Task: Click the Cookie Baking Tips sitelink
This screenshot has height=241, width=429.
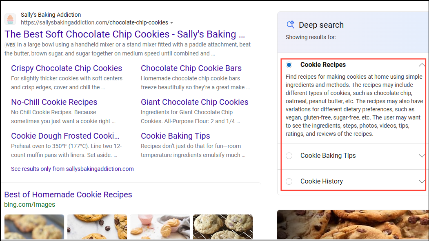Action: (175, 136)
